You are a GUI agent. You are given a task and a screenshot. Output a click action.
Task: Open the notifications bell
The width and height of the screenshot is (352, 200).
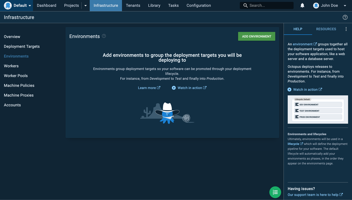(x=302, y=5)
